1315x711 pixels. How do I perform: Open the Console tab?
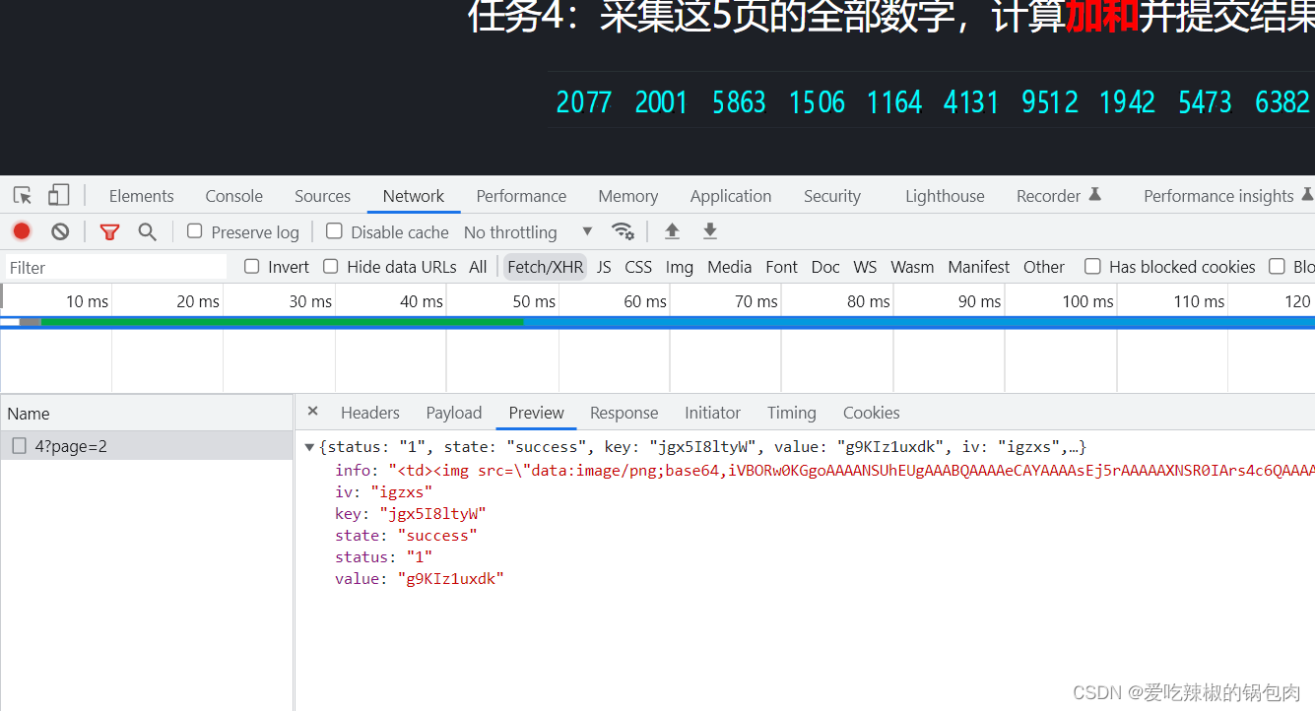pos(233,195)
